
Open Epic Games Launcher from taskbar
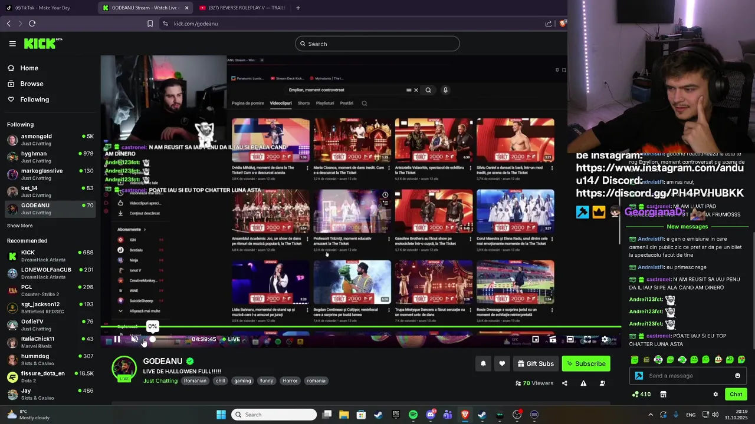(396, 415)
